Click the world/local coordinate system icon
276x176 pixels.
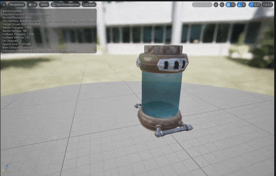(x=216, y=5)
